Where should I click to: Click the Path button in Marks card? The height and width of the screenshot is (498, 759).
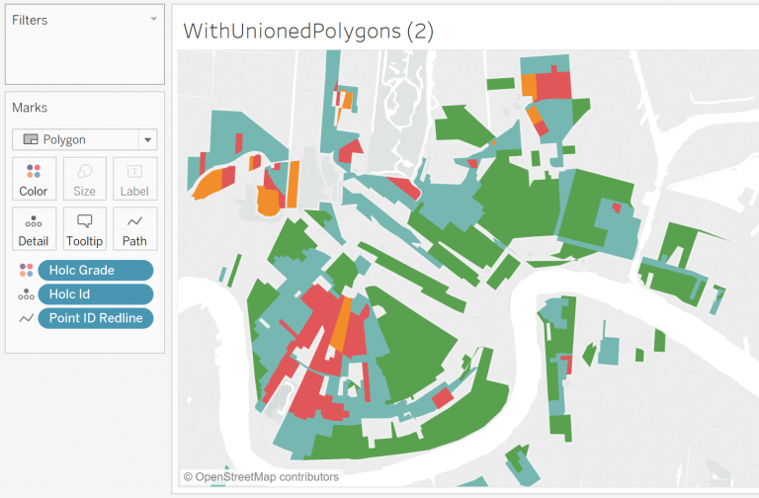coord(134,228)
